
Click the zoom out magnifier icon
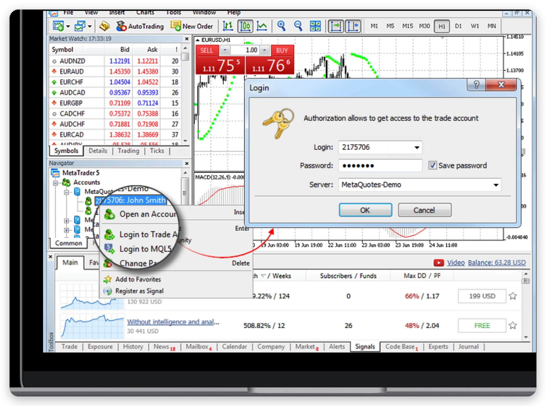[x=298, y=26]
